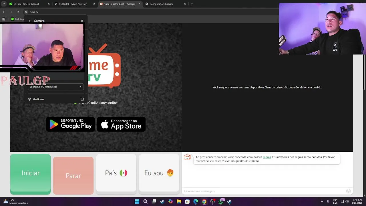Click the large OmeTV television logo
The image size is (366, 206).
pyautogui.click(x=104, y=66)
